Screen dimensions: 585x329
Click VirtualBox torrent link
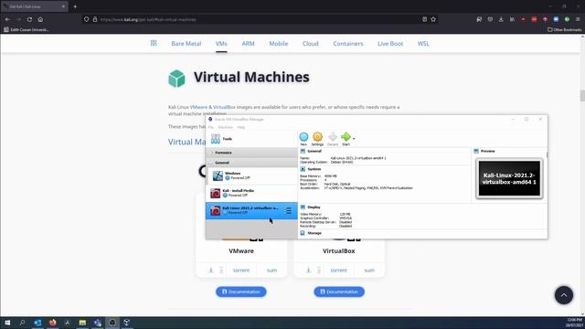[339, 271]
